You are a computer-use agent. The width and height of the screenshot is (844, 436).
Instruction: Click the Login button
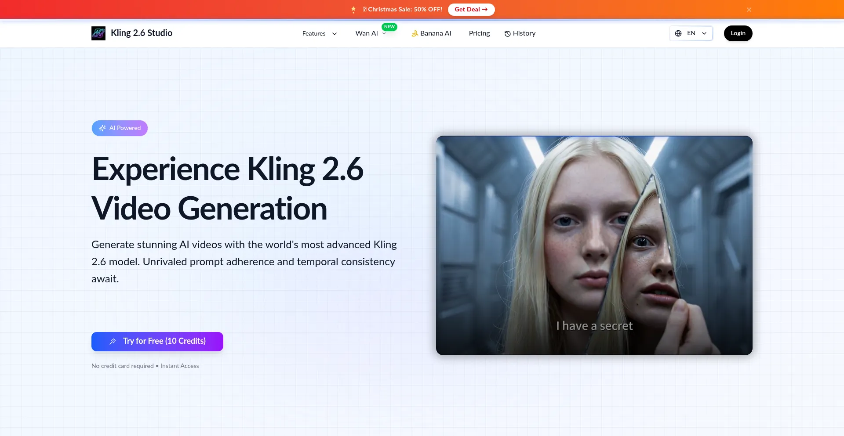coord(738,33)
